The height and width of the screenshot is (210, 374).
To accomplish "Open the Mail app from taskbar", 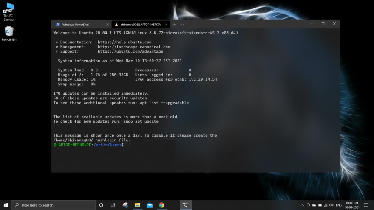I will point(150,205).
